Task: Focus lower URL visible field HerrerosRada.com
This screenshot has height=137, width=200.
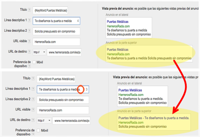Action: coord(63,110)
